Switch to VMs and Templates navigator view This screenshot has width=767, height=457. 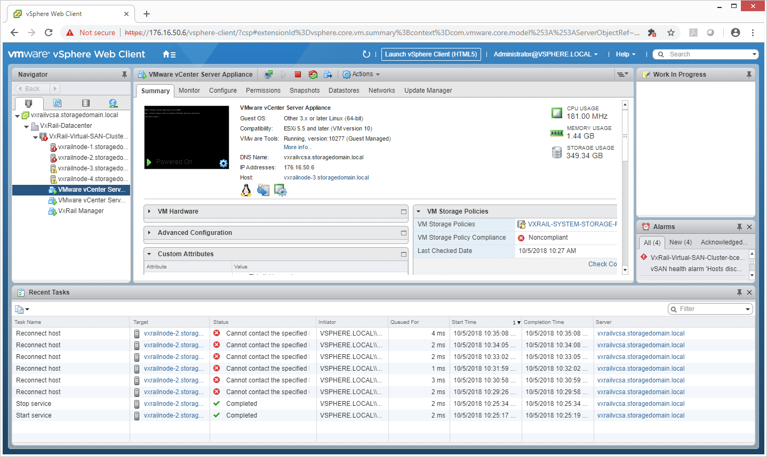(x=57, y=103)
